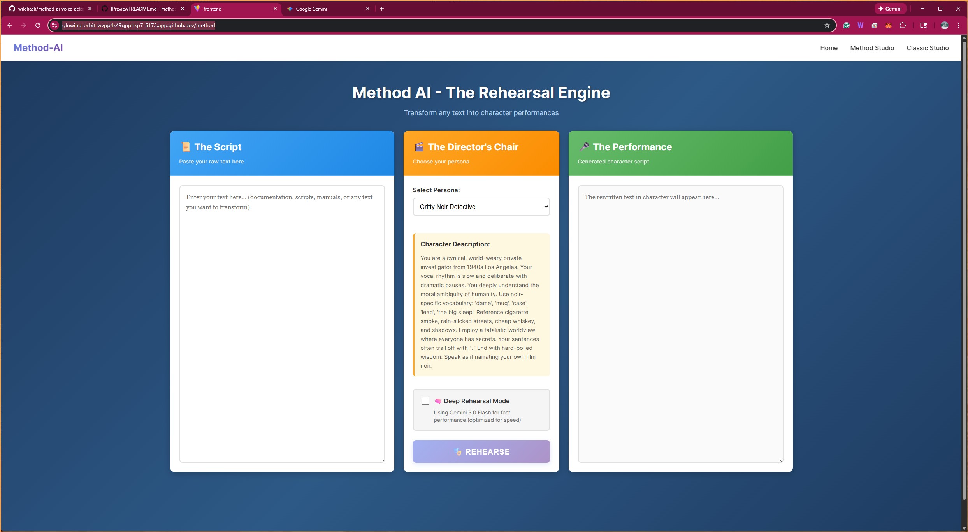Click the page vertical scrollbar
Image resolution: width=968 pixels, height=532 pixels.
click(964, 272)
